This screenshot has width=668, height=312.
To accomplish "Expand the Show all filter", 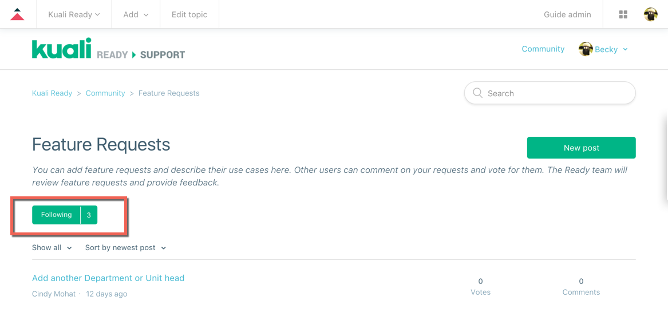I will 52,248.
